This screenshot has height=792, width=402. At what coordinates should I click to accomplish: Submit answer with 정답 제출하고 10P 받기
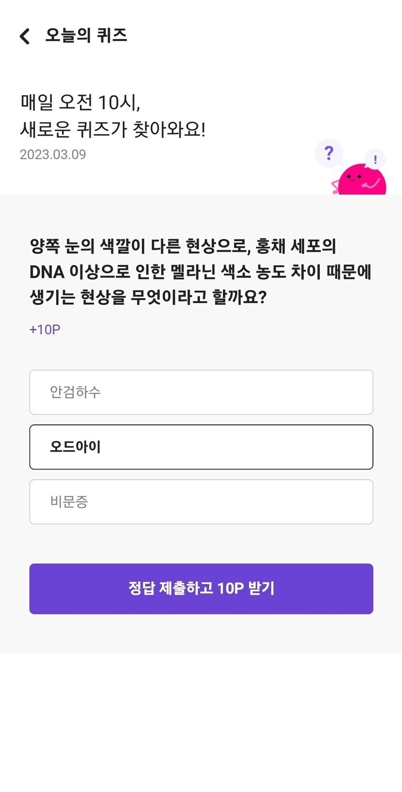point(201,589)
